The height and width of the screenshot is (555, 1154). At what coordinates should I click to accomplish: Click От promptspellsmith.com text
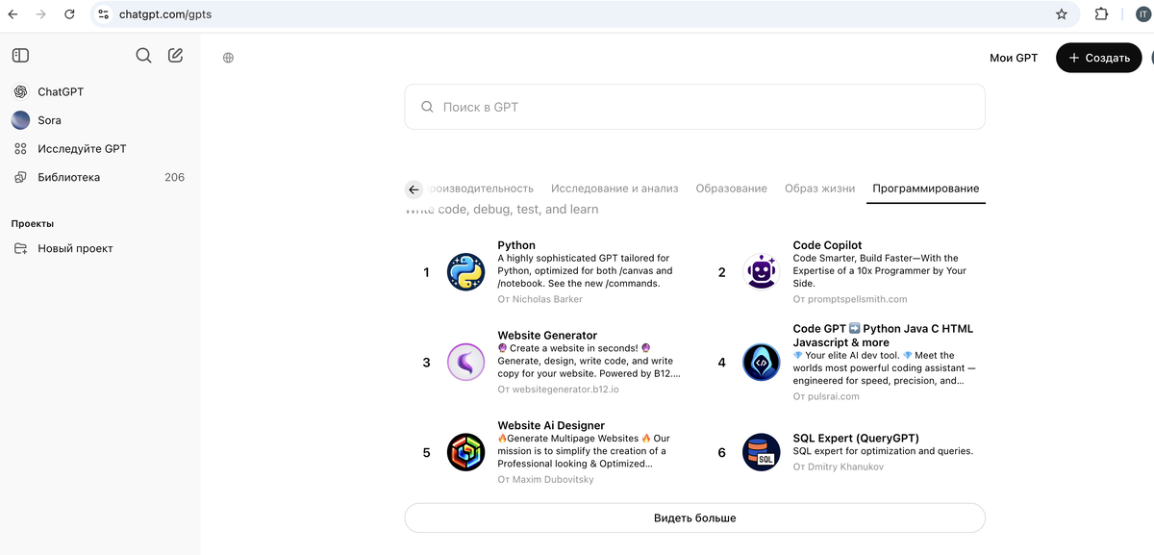click(x=850, y=299)
